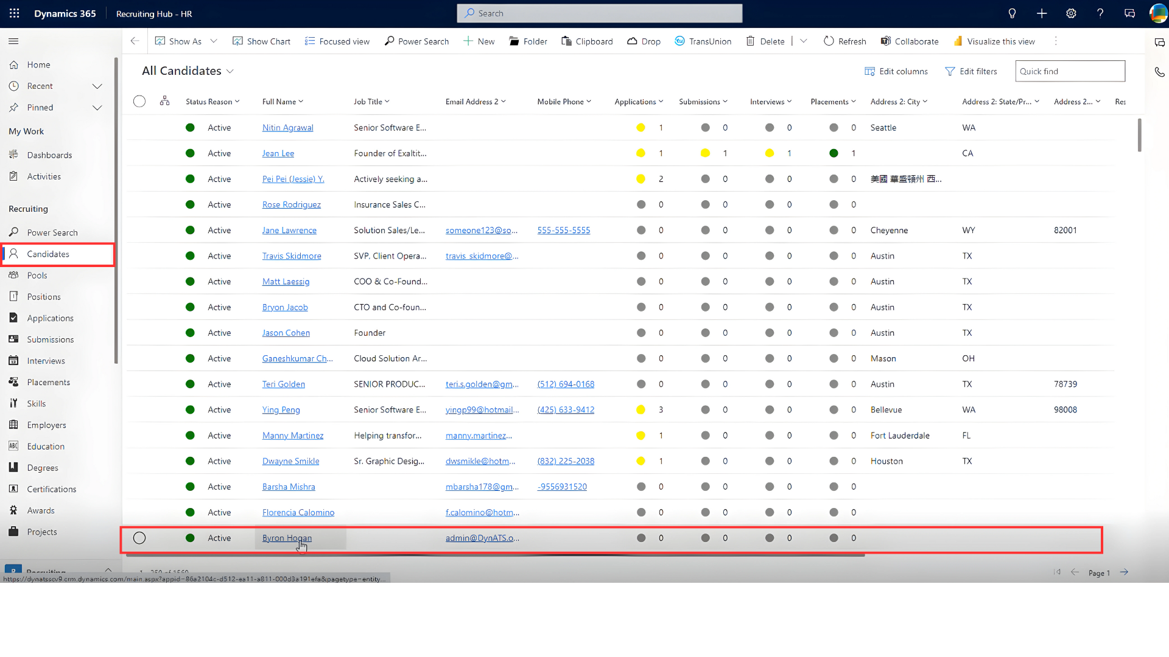Click the select-all circle in grid header
The height and width of the screenshot is (657, 1169).
(x=139, y=102)
